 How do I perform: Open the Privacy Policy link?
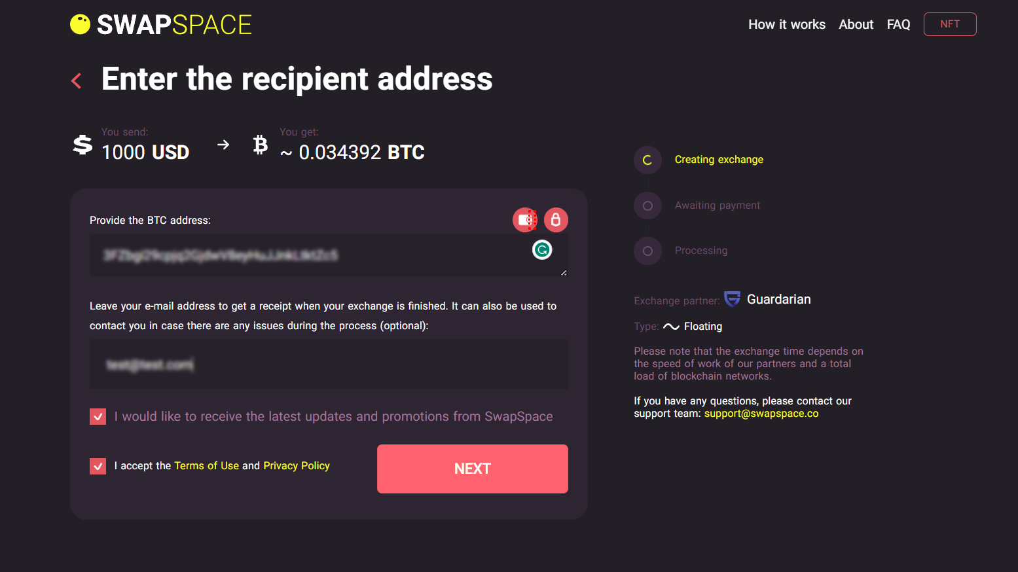point(297,466)
